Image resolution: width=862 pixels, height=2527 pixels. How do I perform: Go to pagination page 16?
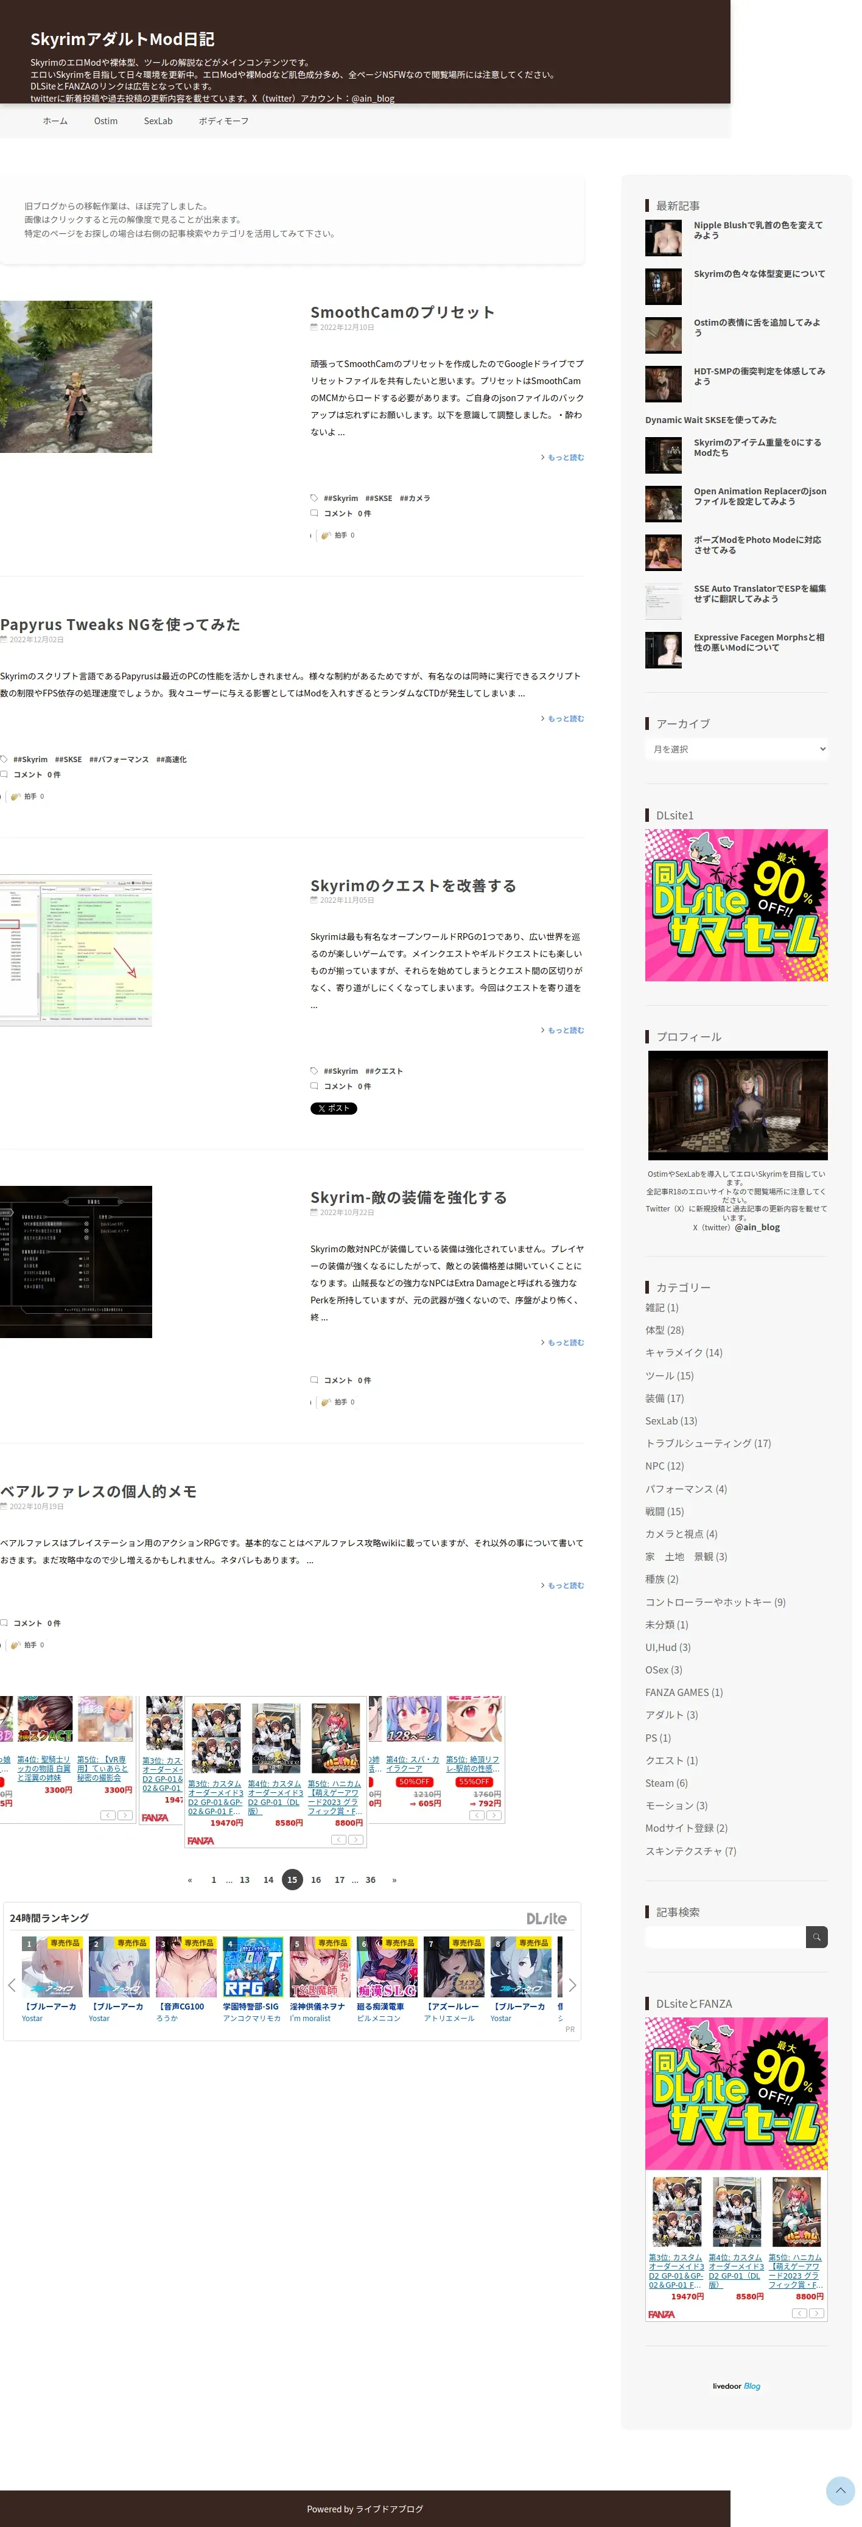tap(316, 1879)
